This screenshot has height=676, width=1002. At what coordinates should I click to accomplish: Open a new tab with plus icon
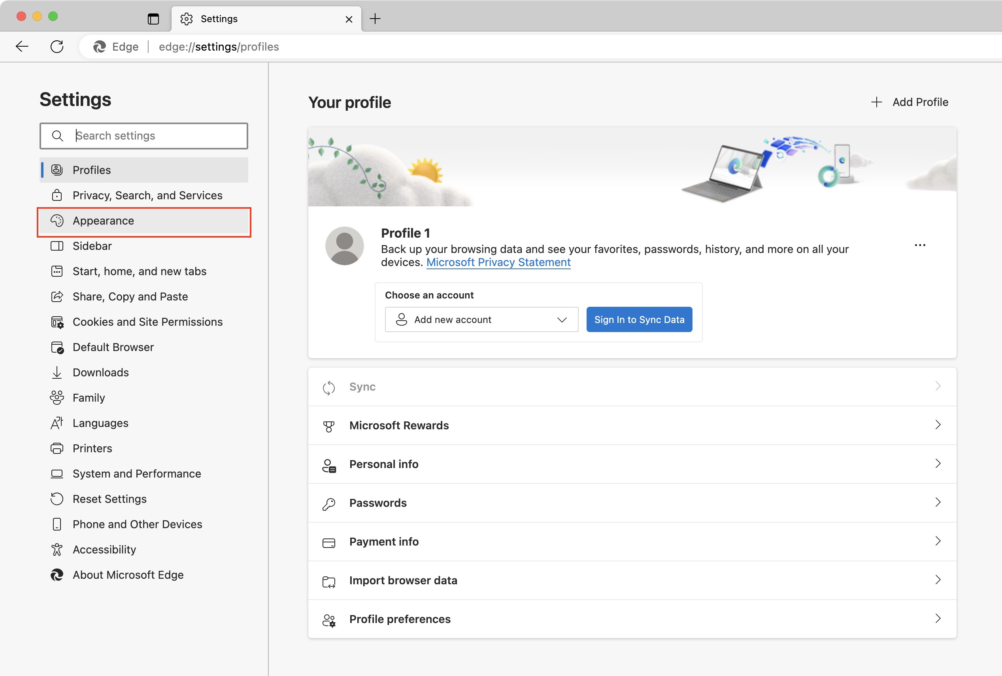click(x=375, y=19)
